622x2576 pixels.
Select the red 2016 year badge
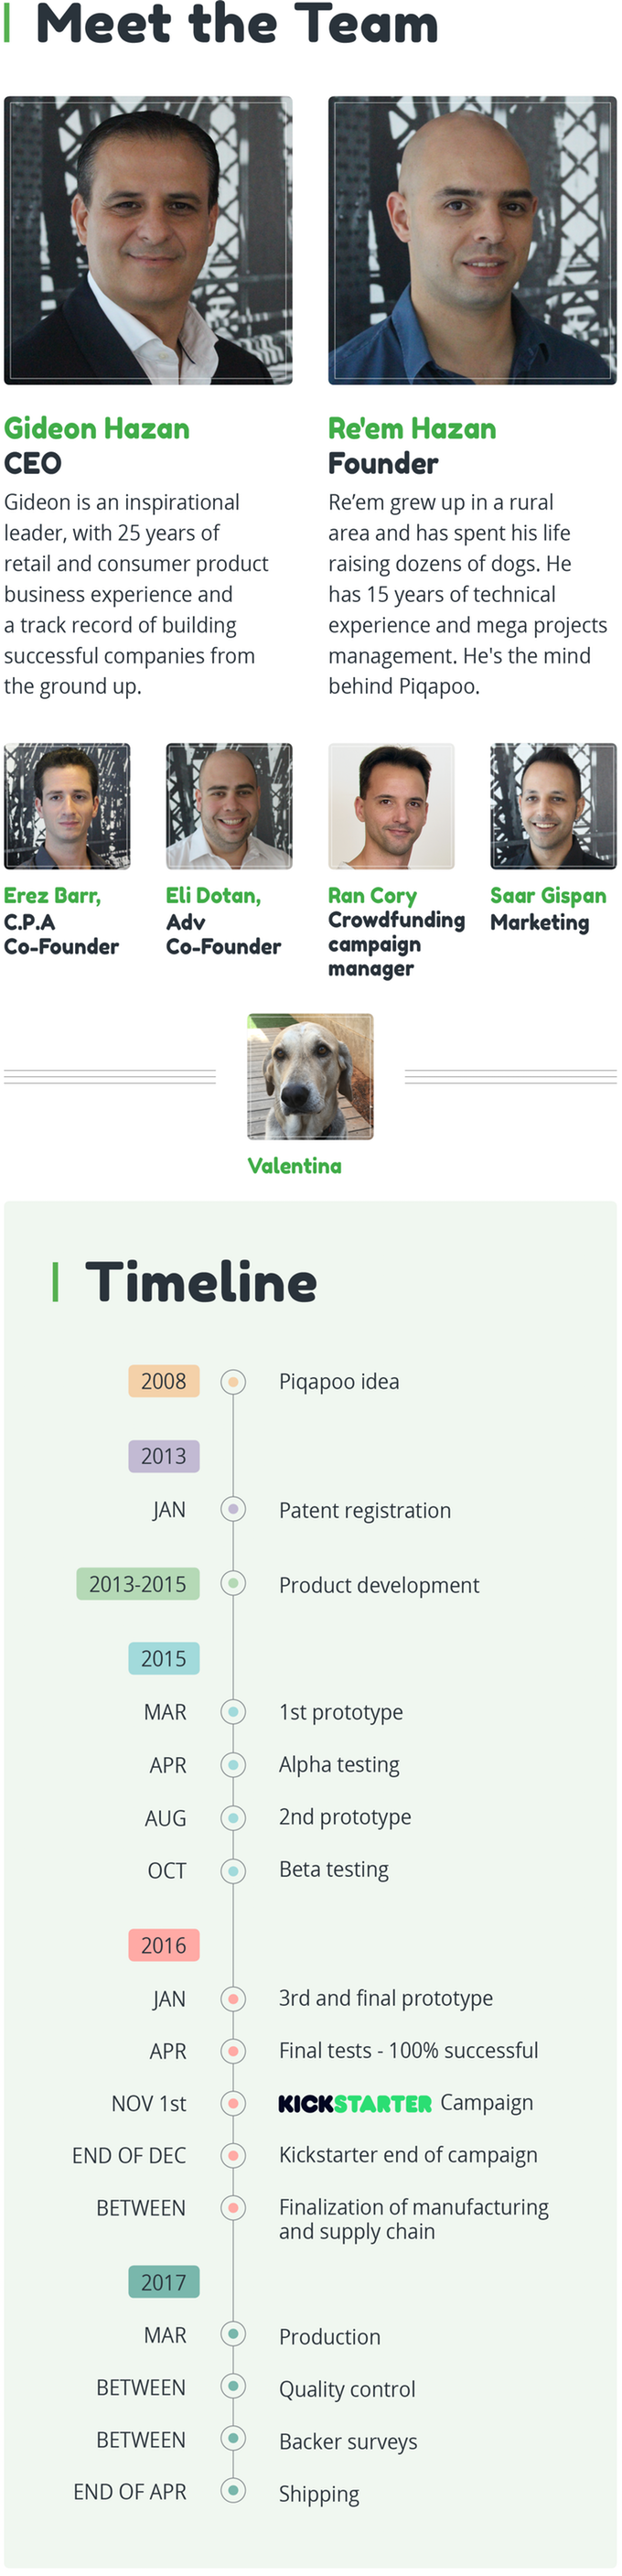[163, 1945]
